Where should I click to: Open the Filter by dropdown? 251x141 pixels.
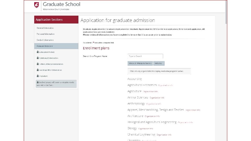point(159,63)
